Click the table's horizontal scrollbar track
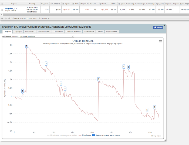189x145 pixels. (x=96, y=15)
